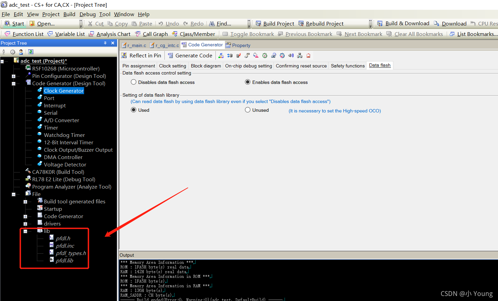Open the Project menu

click(x=51, y=14)
